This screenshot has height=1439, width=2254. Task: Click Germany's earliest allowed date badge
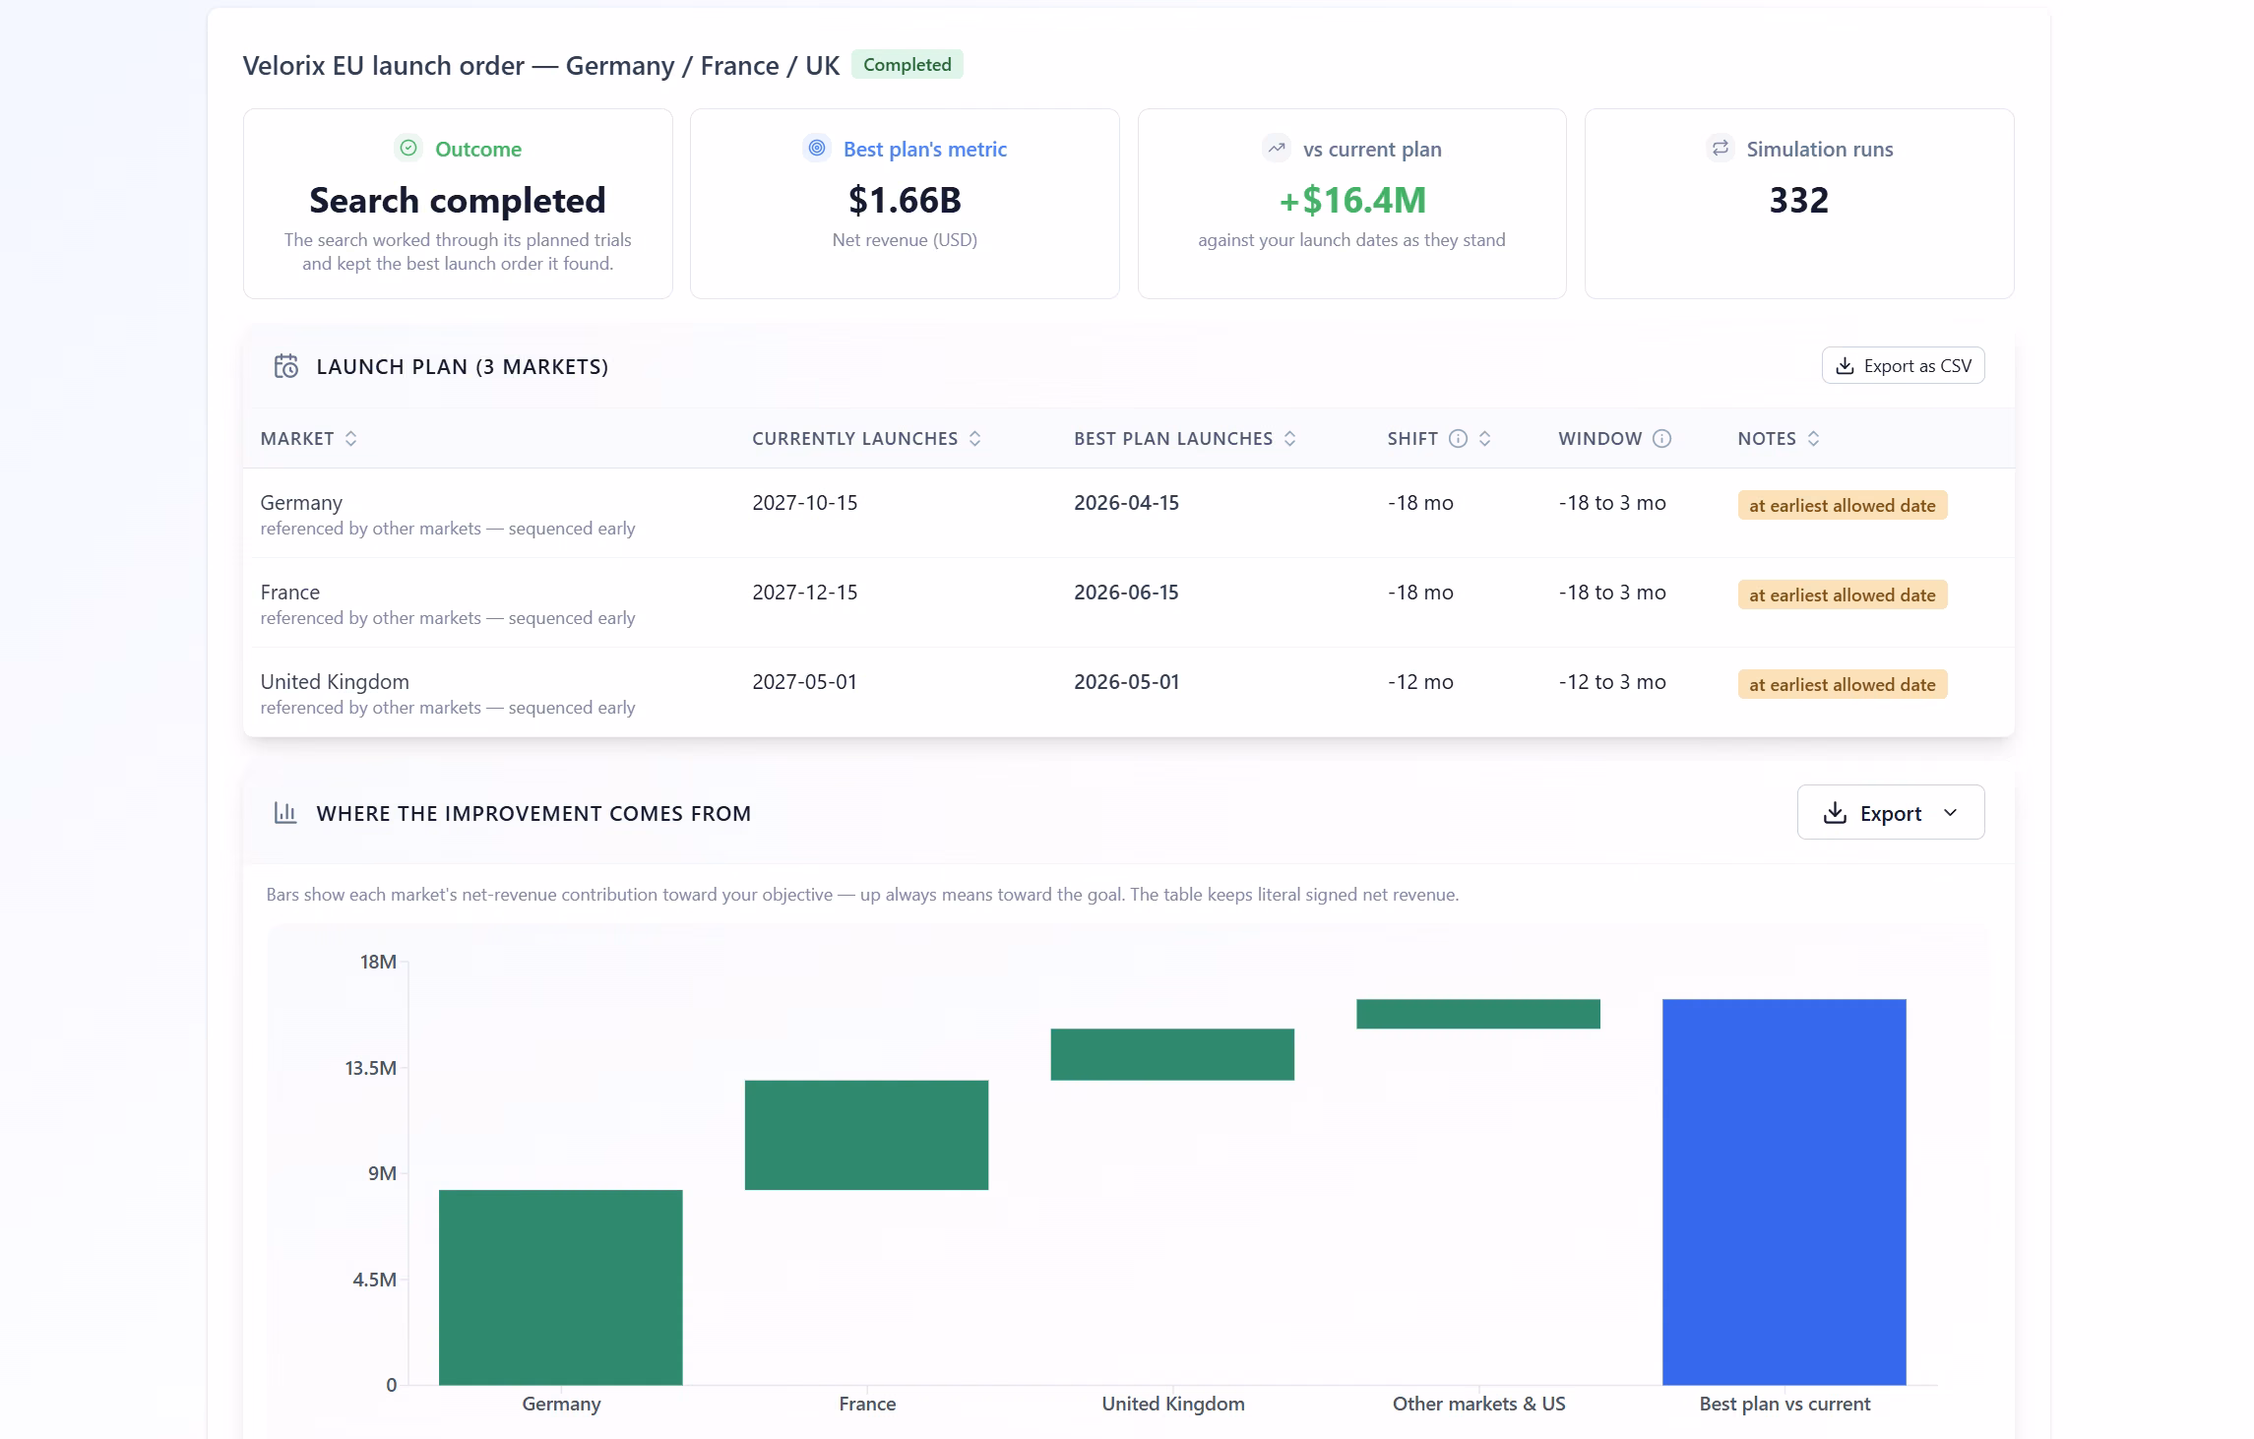(x=1842, y=506)
